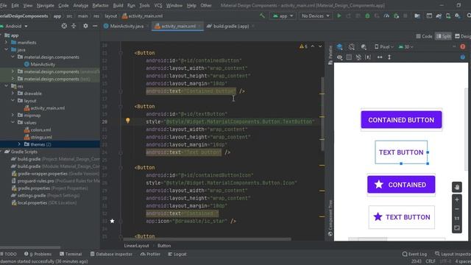
Task: Click the Zoom to Fit Screen icon
Action: click(x=457, y=228)
